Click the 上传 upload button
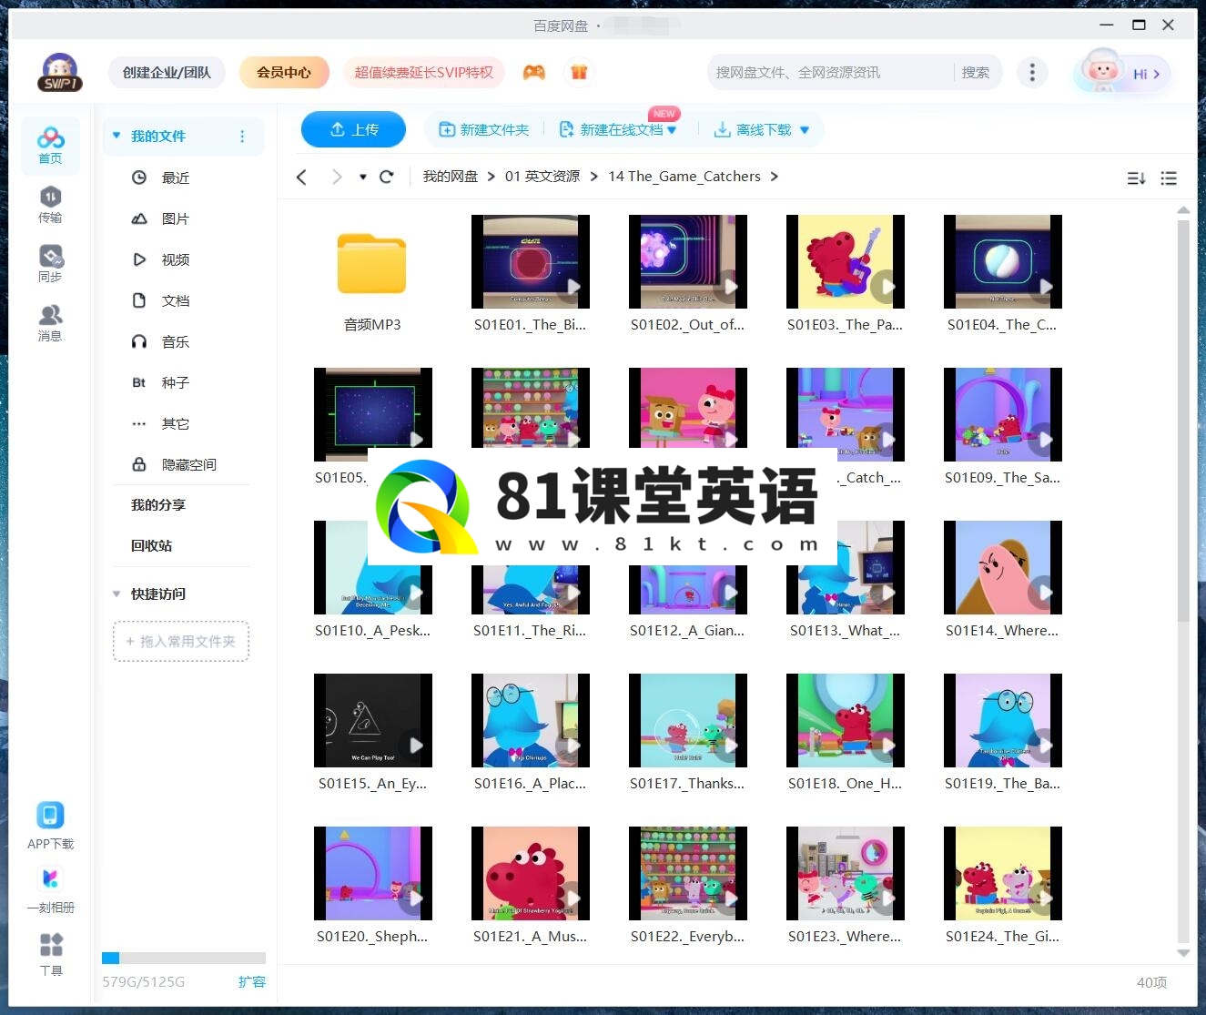1206x1015 pixels. point(353,129)
